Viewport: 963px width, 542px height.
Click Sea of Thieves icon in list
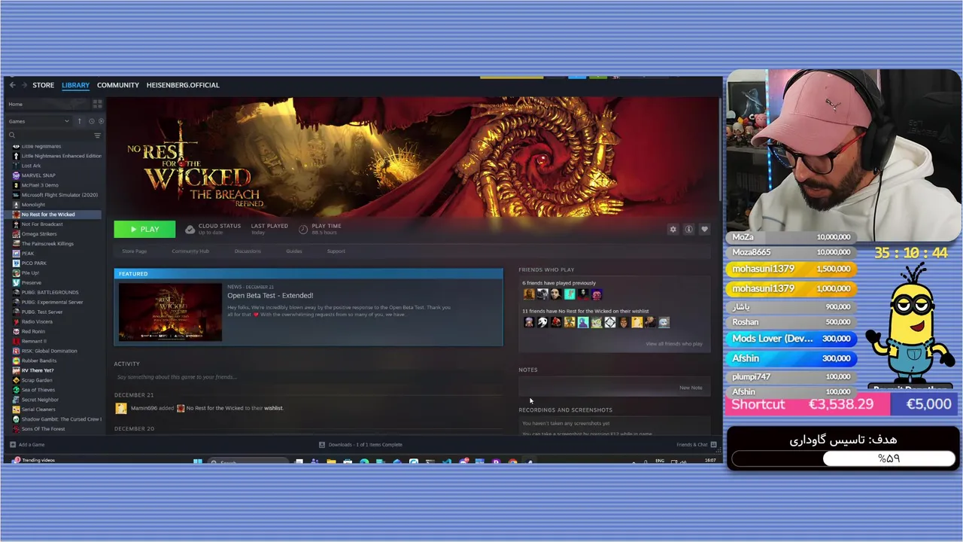coord(16,390)
